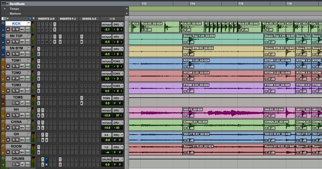This screenshot has width=322, height=169.
Task: Open the KICK output window icon beside DRU
Action: pos(122,24)
